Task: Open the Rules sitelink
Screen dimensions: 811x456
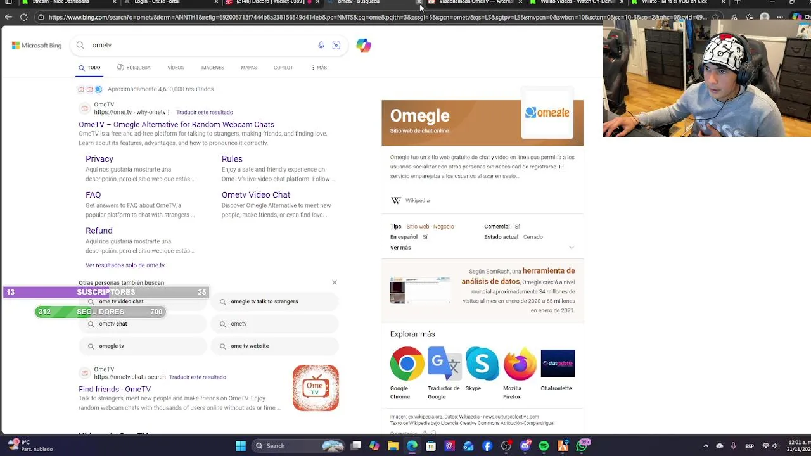Action: tap(232, 159)
